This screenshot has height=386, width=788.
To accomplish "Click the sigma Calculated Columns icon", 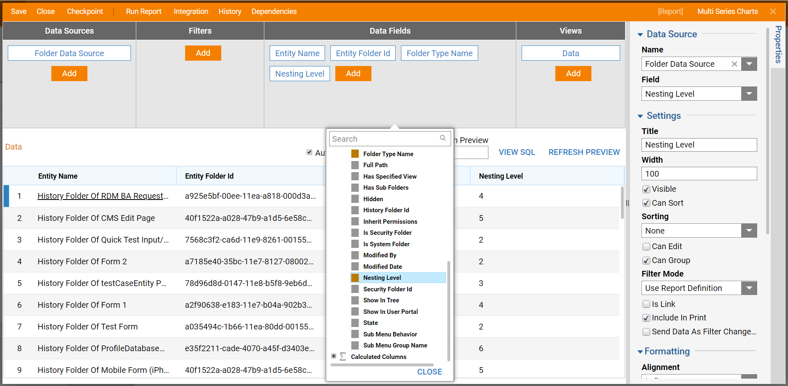I will tap(343, 356).
